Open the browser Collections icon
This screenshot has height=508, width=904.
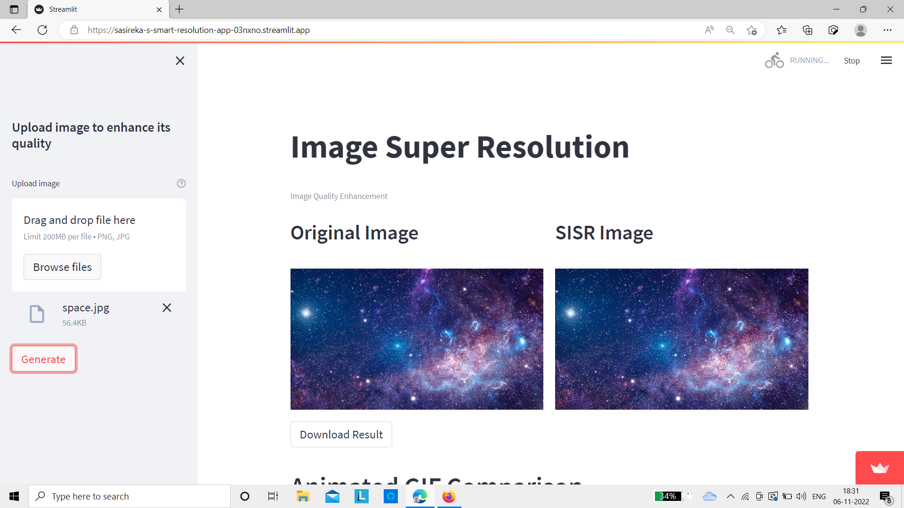[807, 30]
